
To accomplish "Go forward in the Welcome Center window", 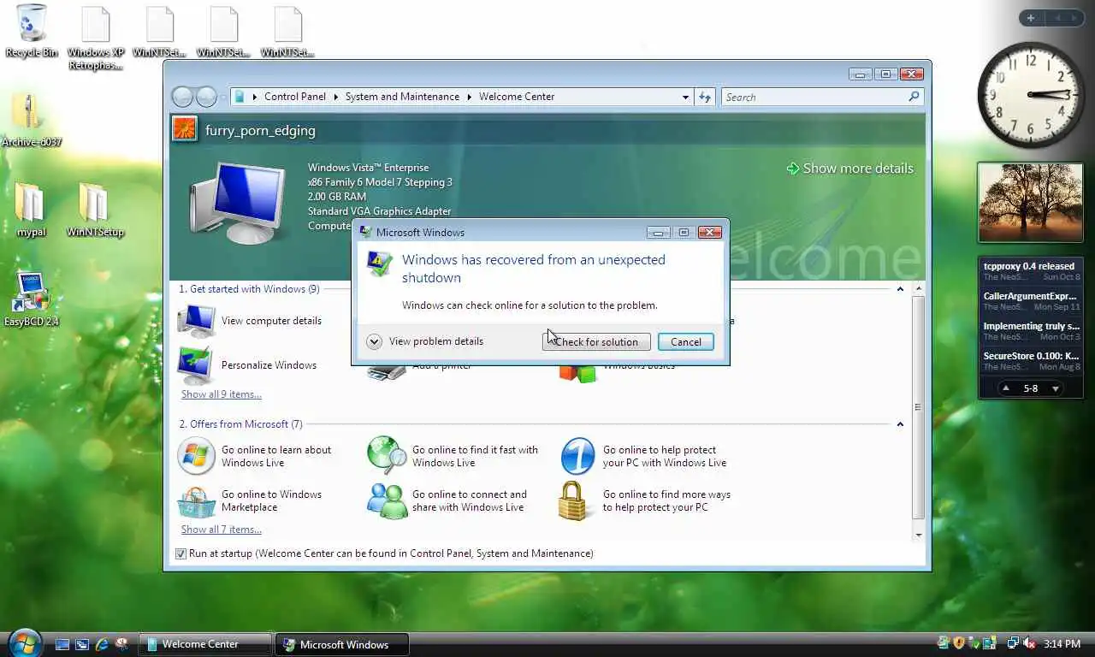I will [x=206, y=97].
